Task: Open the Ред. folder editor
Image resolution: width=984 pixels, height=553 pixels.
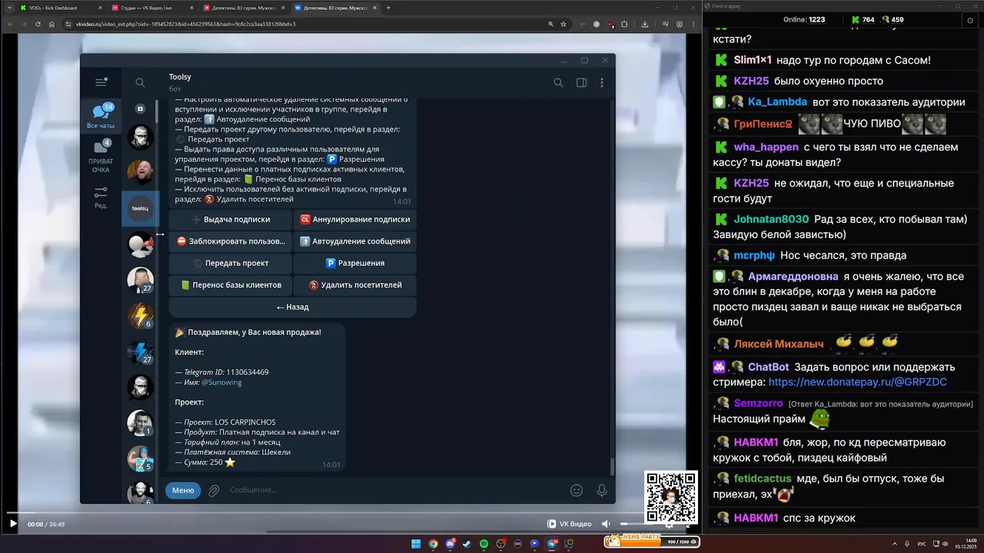Action: click(101, 197)
